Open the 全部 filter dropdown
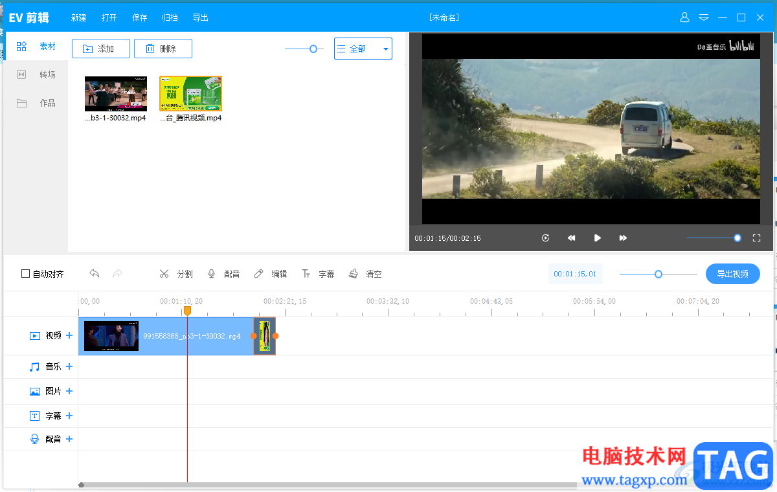Image resolution: width=777 pixels, height=492 pixels. click(363, 49)
